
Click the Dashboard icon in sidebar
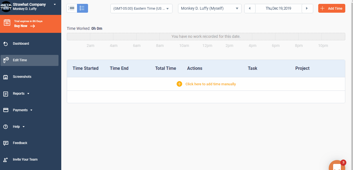click(x=6, y=44)
